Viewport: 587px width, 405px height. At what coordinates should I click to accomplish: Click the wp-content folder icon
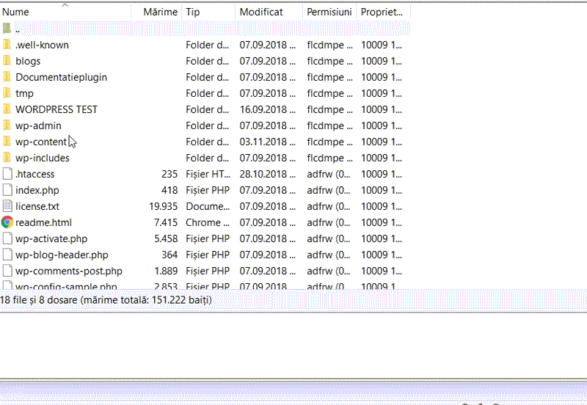(7, 142)
